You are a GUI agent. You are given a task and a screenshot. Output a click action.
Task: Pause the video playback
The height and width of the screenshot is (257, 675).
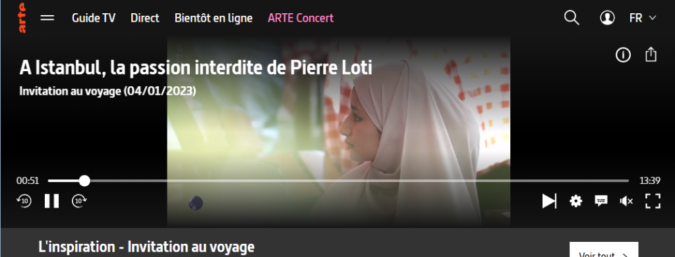(x=51, y=201)
